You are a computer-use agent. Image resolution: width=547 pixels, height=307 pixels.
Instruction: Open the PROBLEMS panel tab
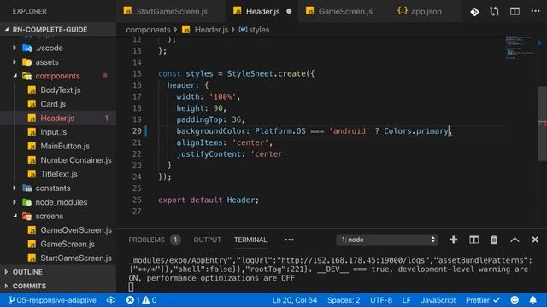click(x=146, y=240)
